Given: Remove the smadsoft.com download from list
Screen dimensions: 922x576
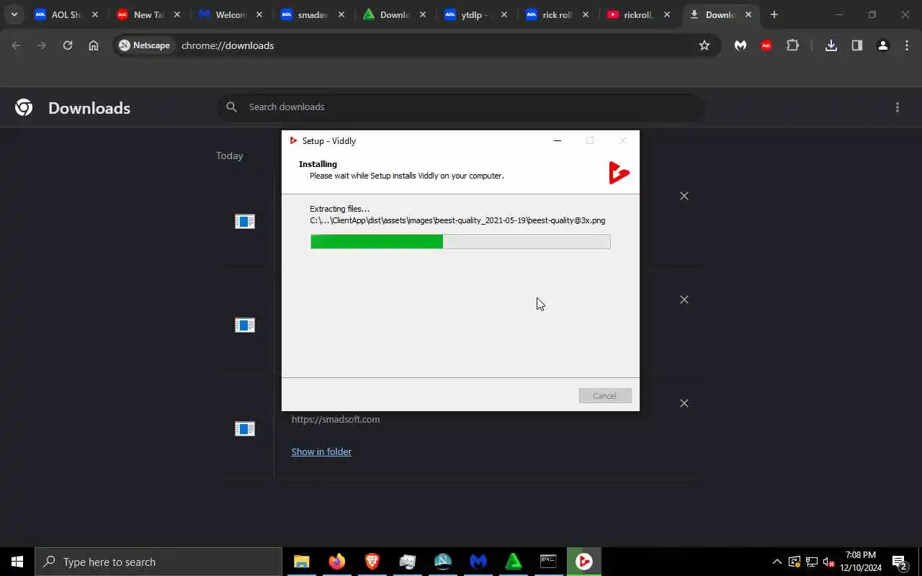Looking at the screenshot, I should click(x=684, y=403).
